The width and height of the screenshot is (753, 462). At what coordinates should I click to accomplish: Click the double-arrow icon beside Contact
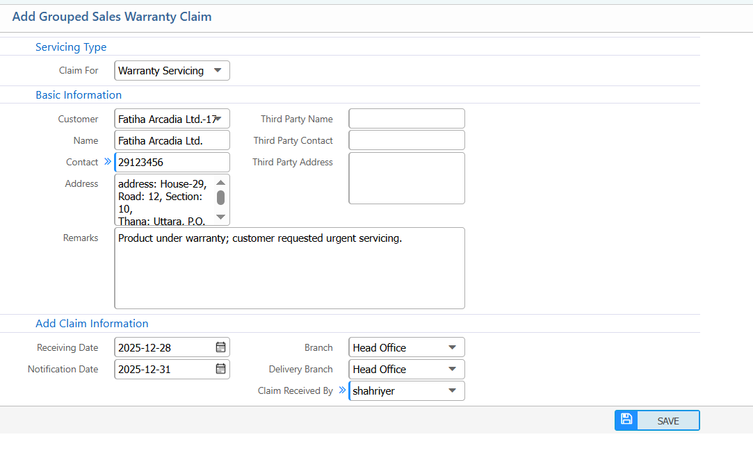[108, 162]
